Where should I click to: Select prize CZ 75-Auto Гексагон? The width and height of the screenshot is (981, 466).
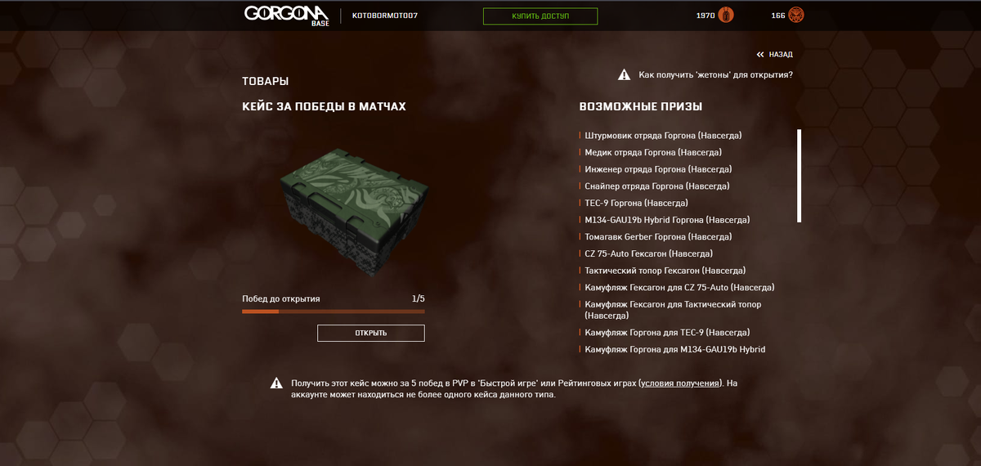click(x=648, y=253)
